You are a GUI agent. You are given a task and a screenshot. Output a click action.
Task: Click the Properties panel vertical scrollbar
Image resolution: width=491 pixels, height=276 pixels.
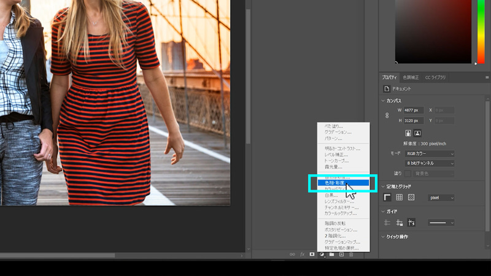(487, 166)
